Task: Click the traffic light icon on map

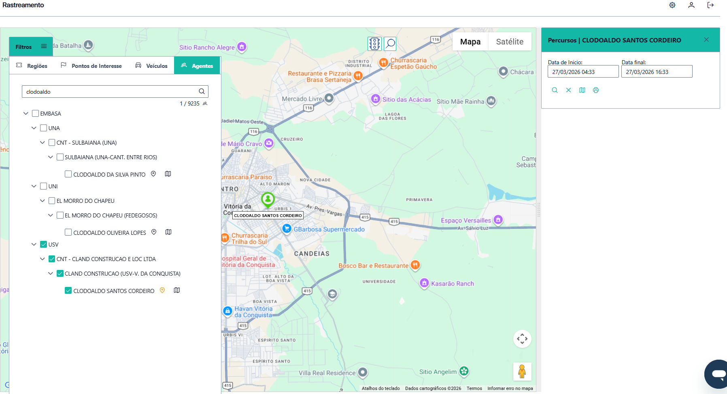Action: pyautogui.click(x=374, y=44)
